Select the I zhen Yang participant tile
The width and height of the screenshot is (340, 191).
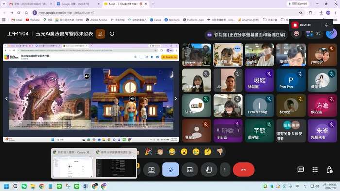259,106
